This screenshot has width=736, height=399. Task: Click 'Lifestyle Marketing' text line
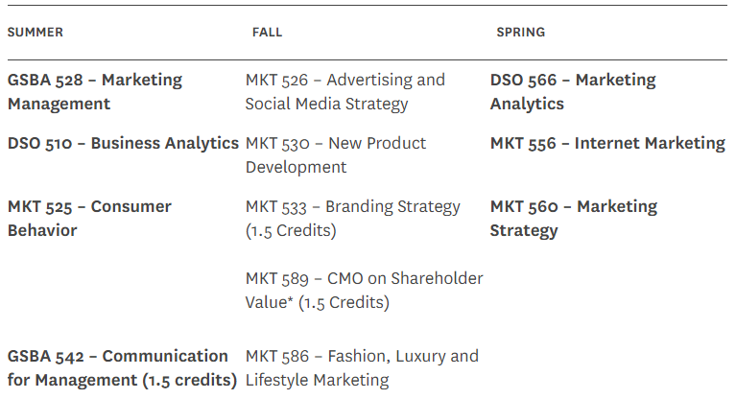[x=318, y=380]
